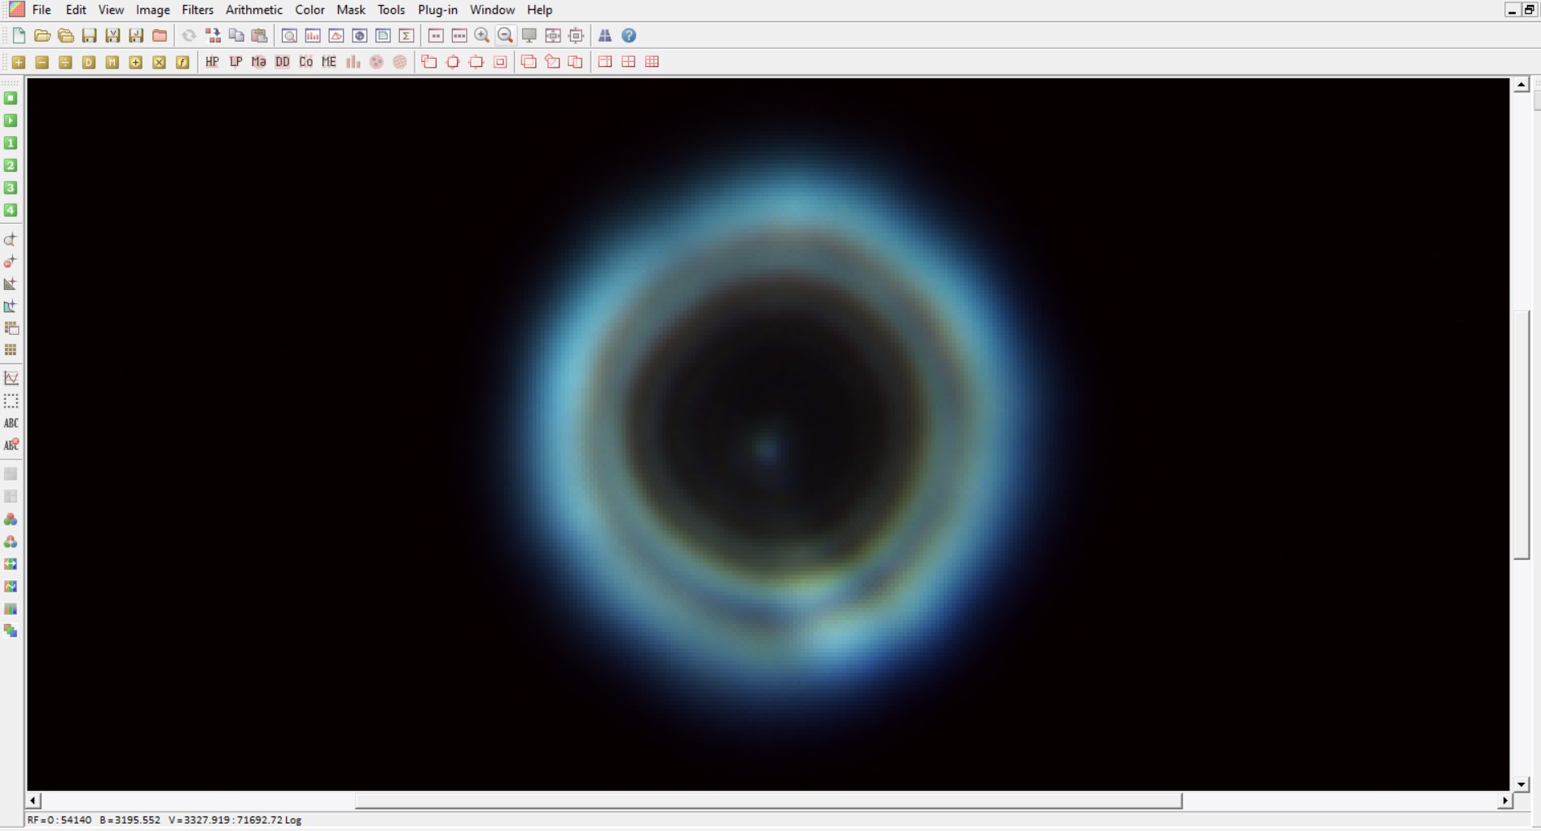Click the ABC with red delete badge icon
The width and height of the screenshot is (1541, 831).
pyautogui.click(x=11, y=445)
